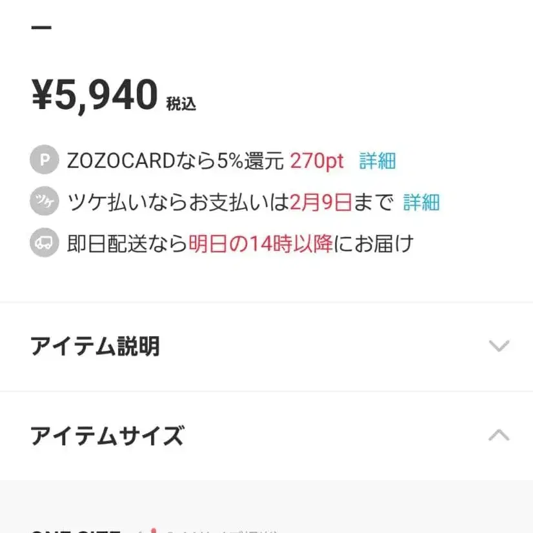
Task: Click the circular shipping icon next to 即日配送
Action: click(x=43, y=244)
